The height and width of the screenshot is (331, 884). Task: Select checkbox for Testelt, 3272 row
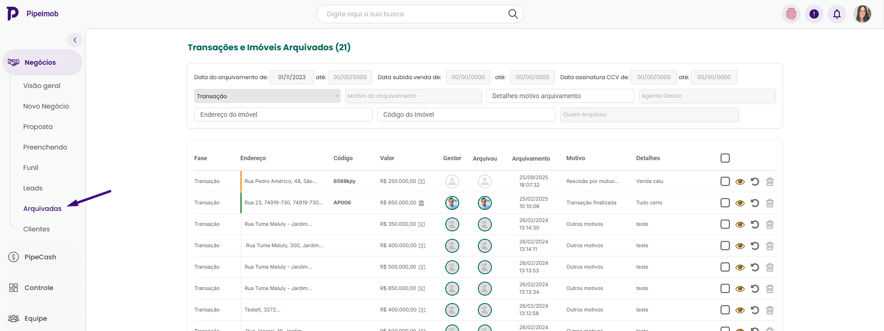[x=725, y=310]
